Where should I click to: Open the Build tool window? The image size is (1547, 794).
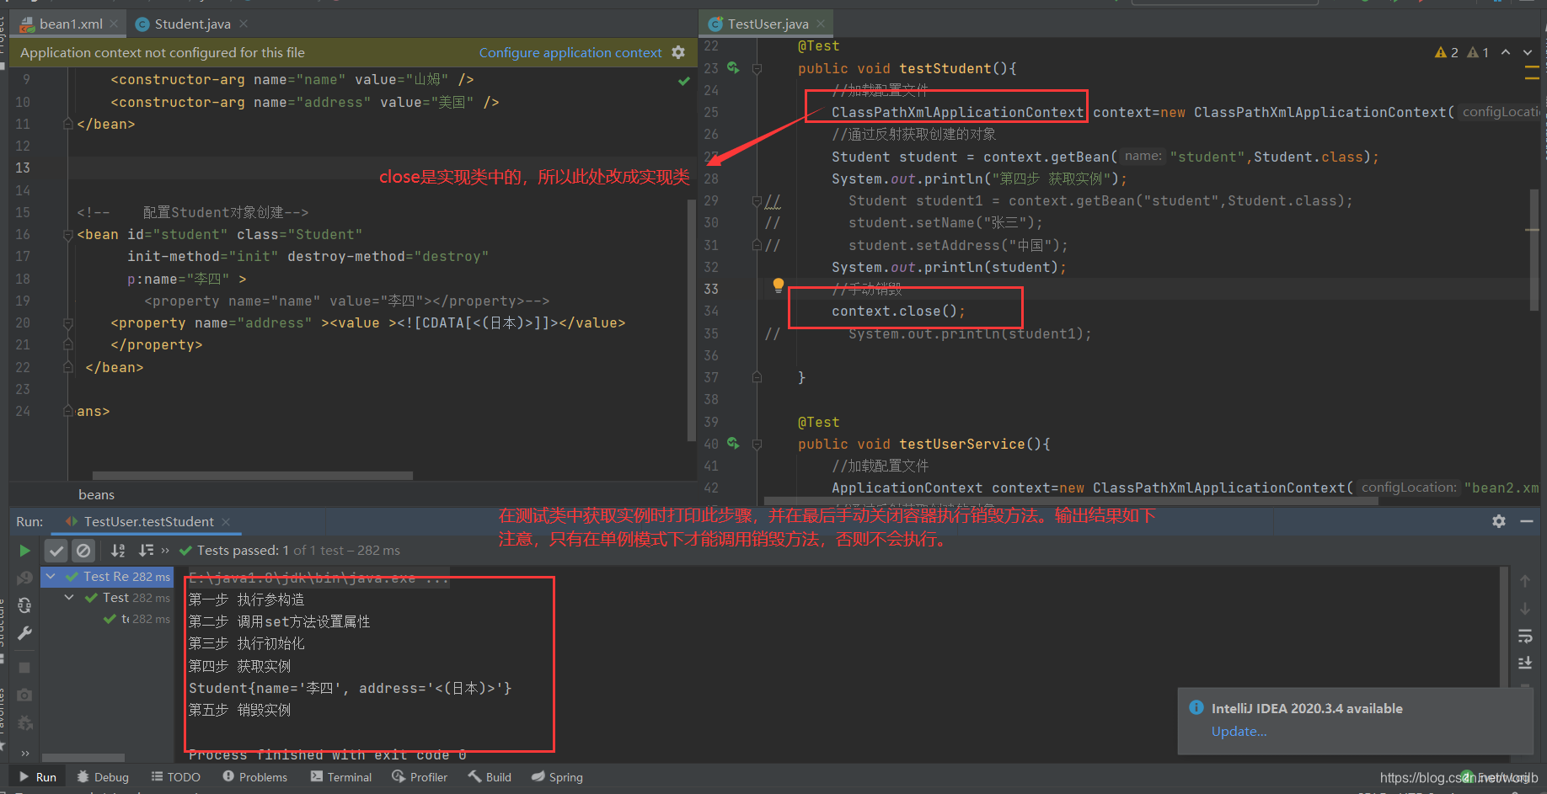[x=490, y=777]
